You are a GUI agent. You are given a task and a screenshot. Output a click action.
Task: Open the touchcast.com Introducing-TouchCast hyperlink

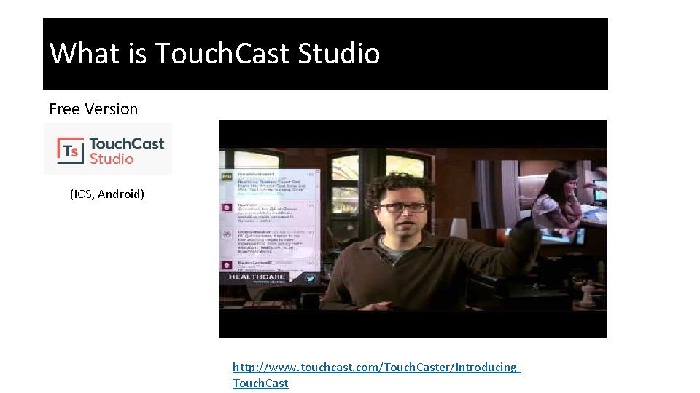(376, 375)
